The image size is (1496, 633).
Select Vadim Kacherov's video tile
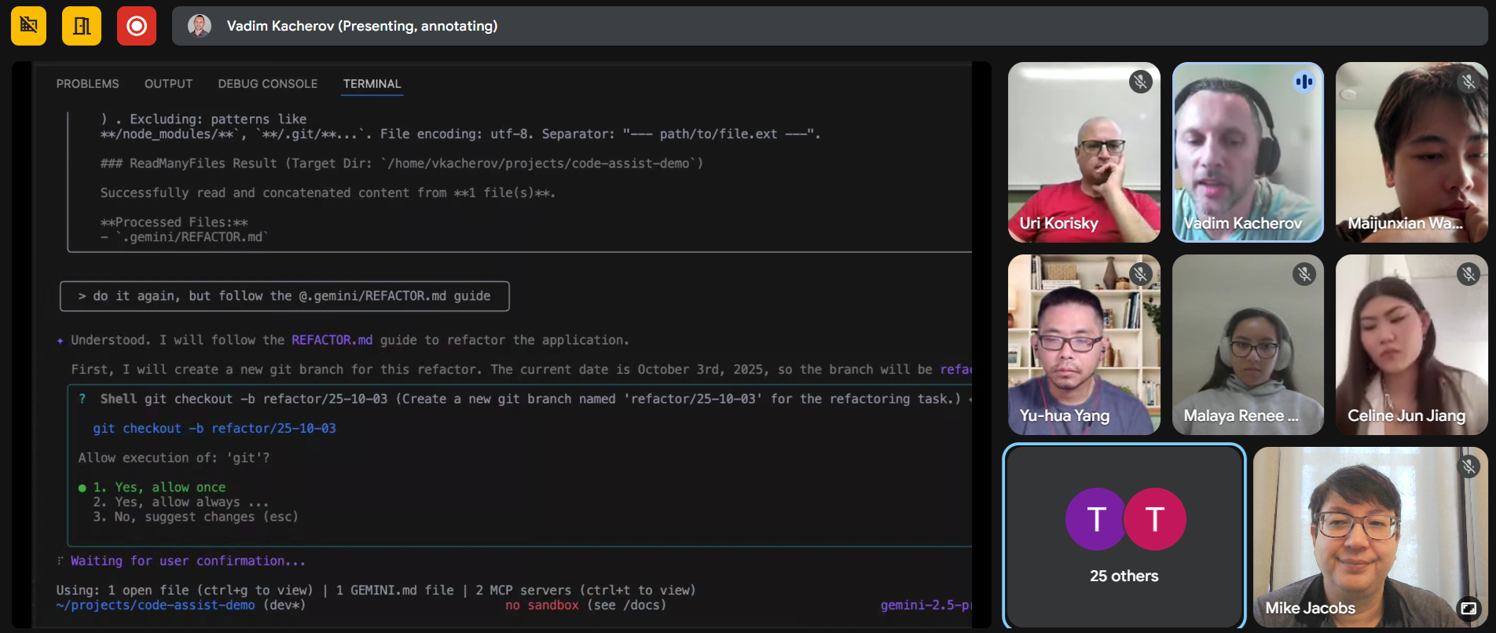tap(1248, 152)
